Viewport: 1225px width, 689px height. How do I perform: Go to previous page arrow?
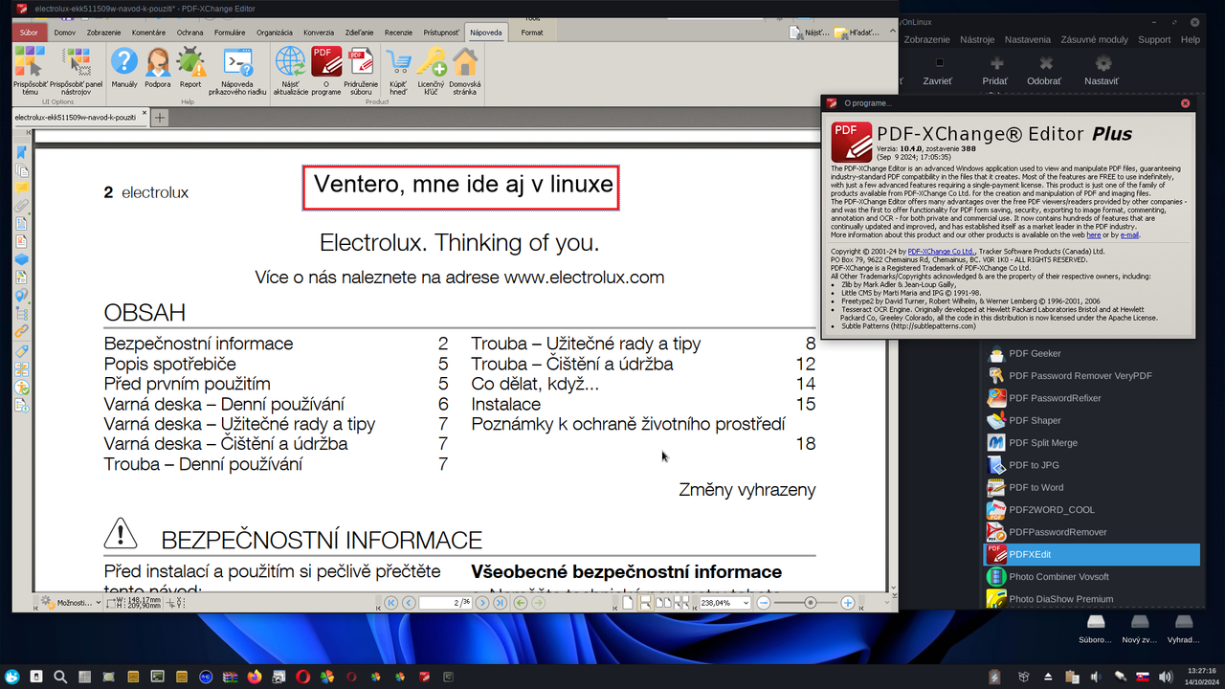pos(409,603)
